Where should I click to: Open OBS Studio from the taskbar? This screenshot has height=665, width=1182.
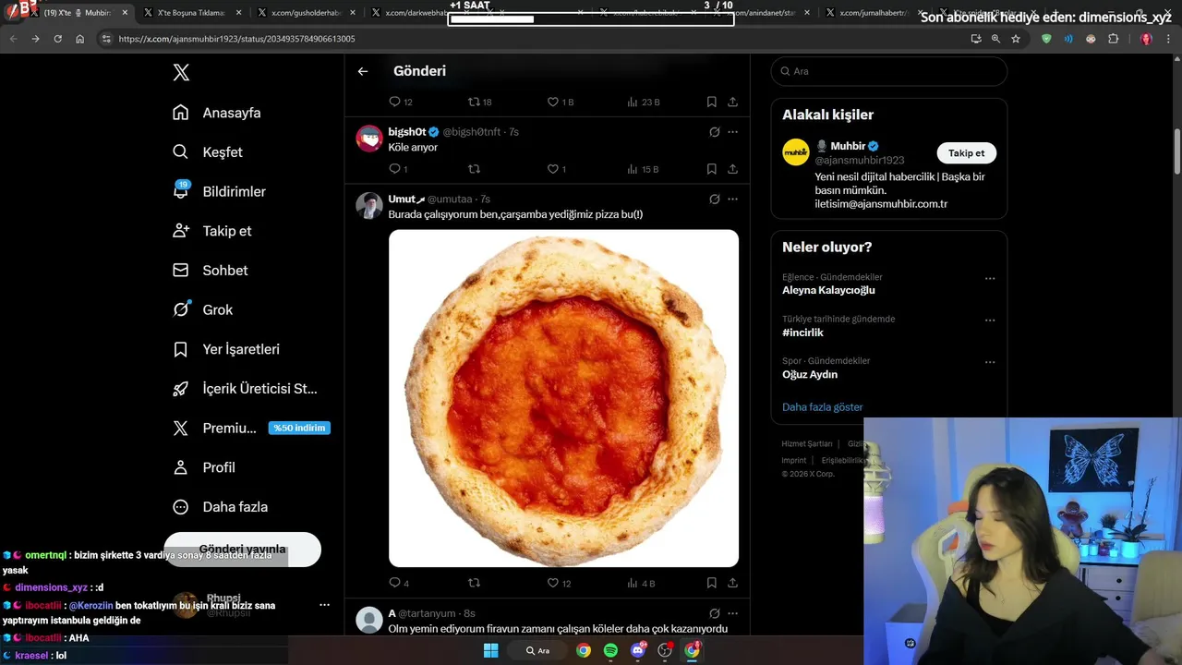[665, 650]
